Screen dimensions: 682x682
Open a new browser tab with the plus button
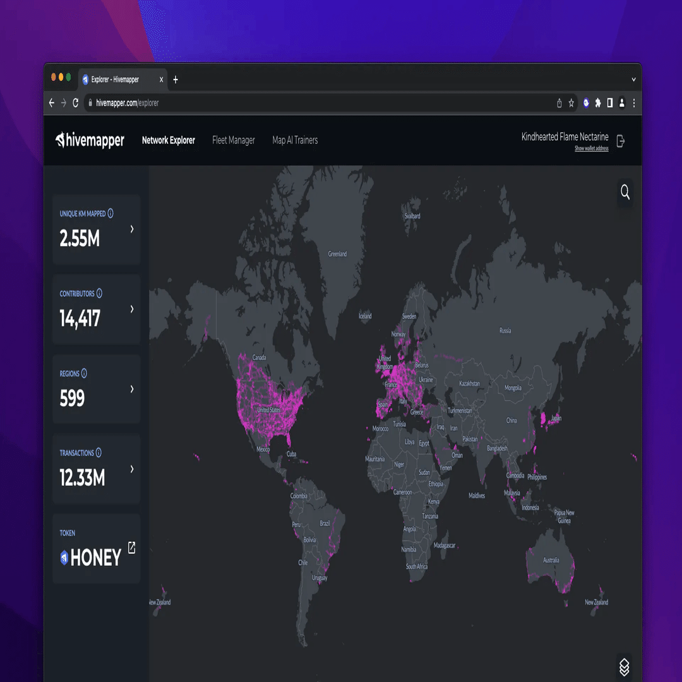point(175,80)
